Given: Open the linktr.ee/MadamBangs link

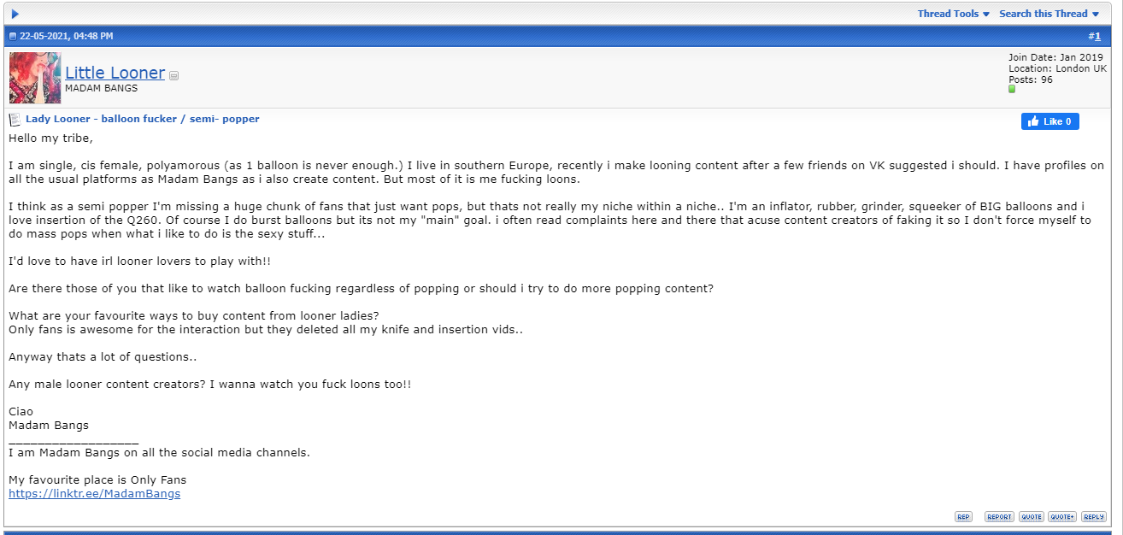Looking at the screenshot, I should 94,493.
